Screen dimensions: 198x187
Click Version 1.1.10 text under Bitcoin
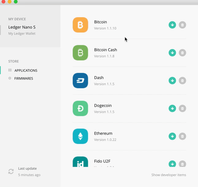(105, 28)
